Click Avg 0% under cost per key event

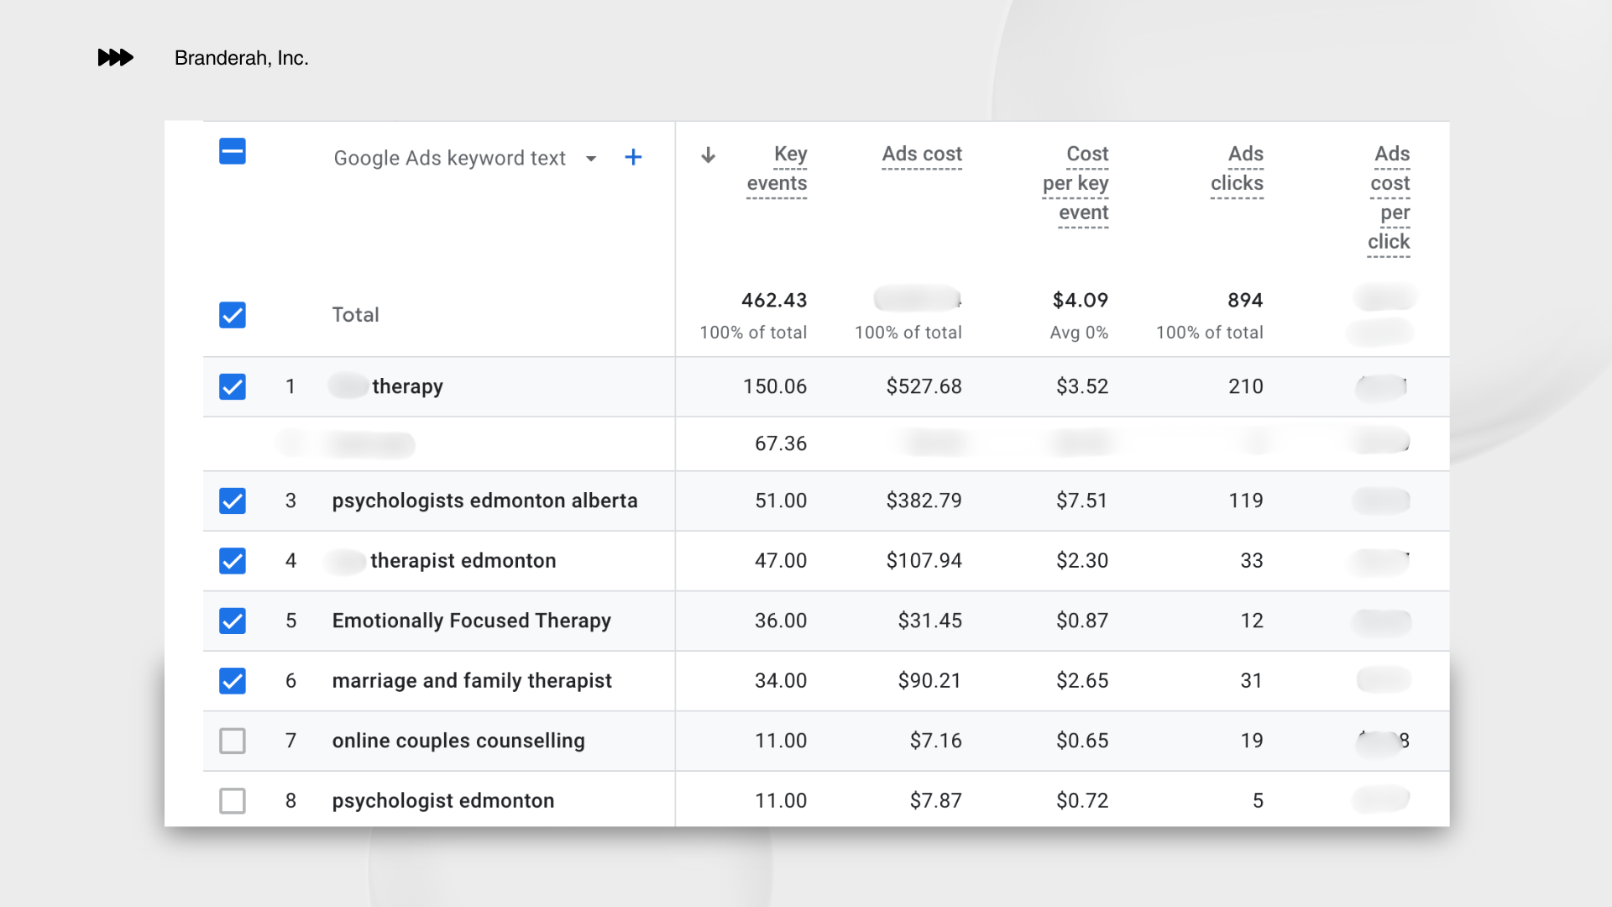(1079, 333)
